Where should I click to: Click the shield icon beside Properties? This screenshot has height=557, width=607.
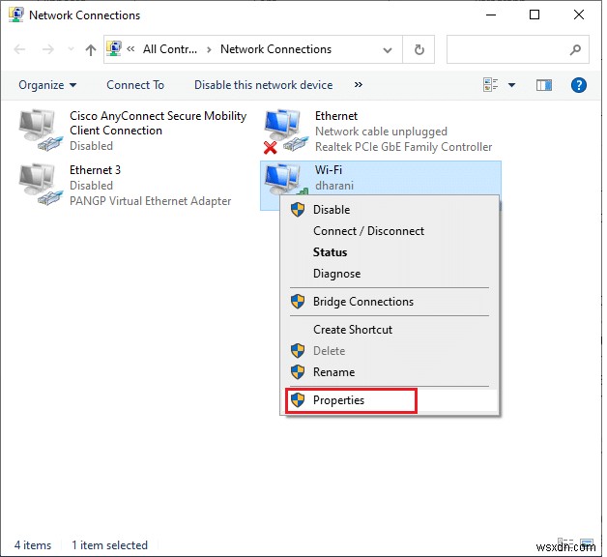(298, 400)
